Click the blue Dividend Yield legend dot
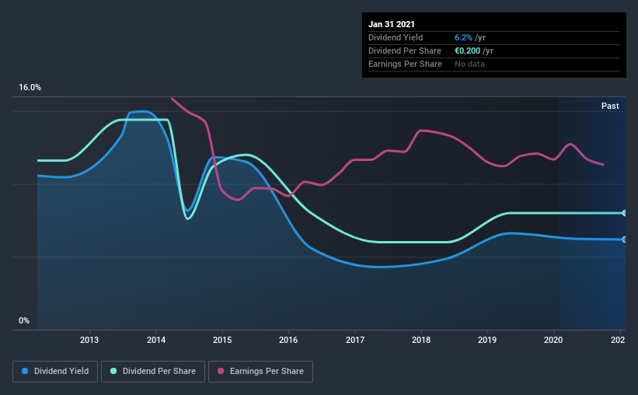Image resolution: width=638 pixels, height=395 pixels. tap(25, 371)
